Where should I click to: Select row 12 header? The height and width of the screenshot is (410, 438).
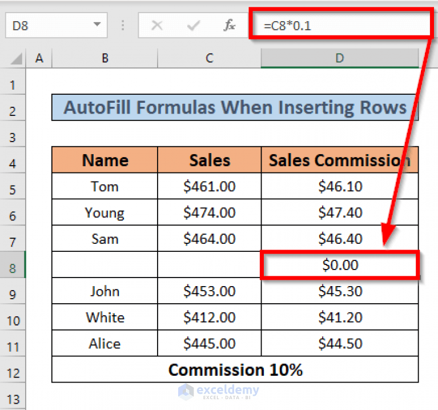(x=13, y=369)
